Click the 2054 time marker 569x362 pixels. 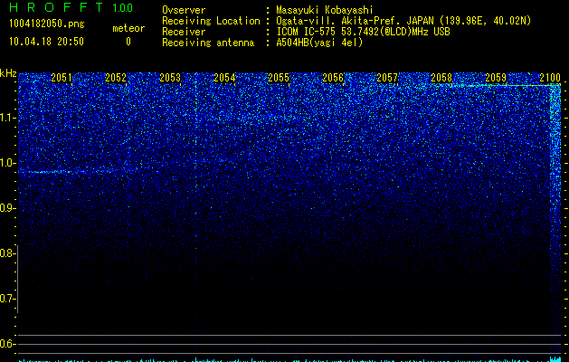point(224,77)
